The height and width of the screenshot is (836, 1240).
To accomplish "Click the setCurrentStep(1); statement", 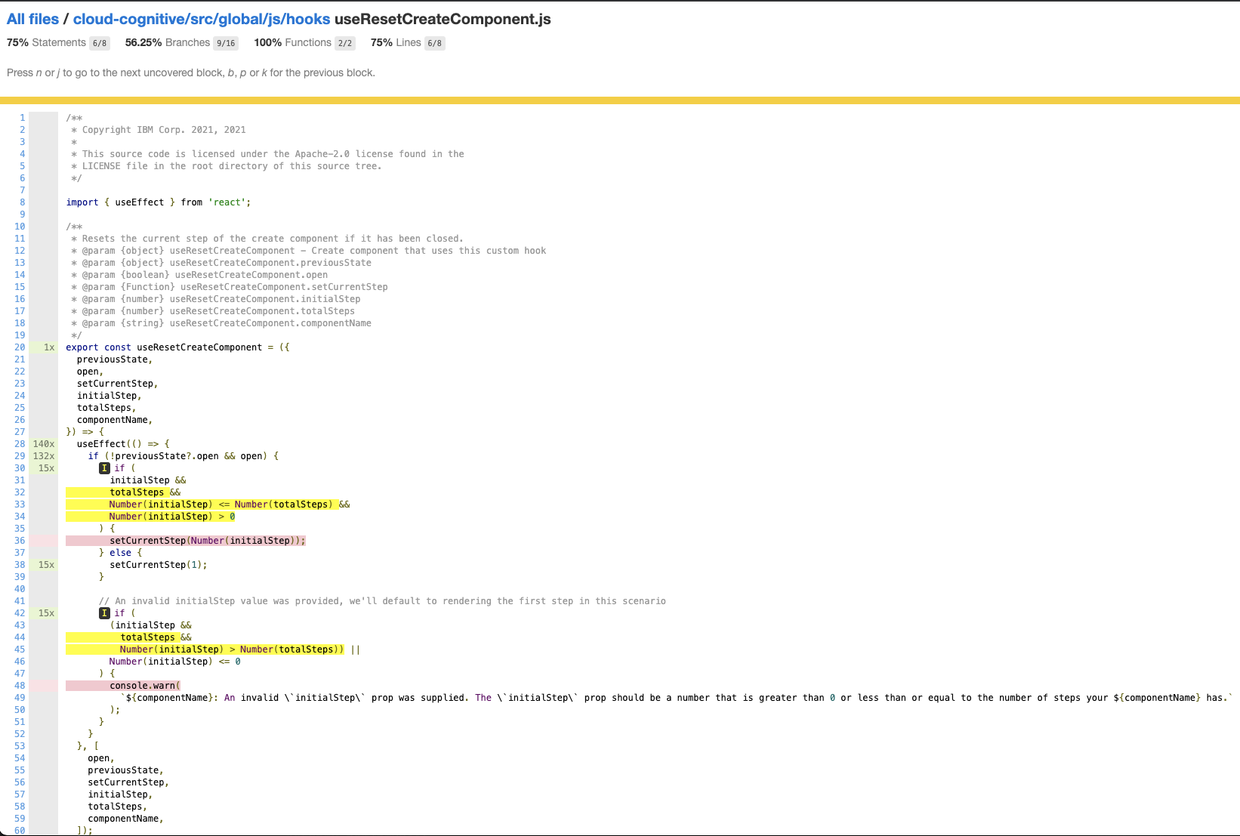I will click(x=159, y=565).
